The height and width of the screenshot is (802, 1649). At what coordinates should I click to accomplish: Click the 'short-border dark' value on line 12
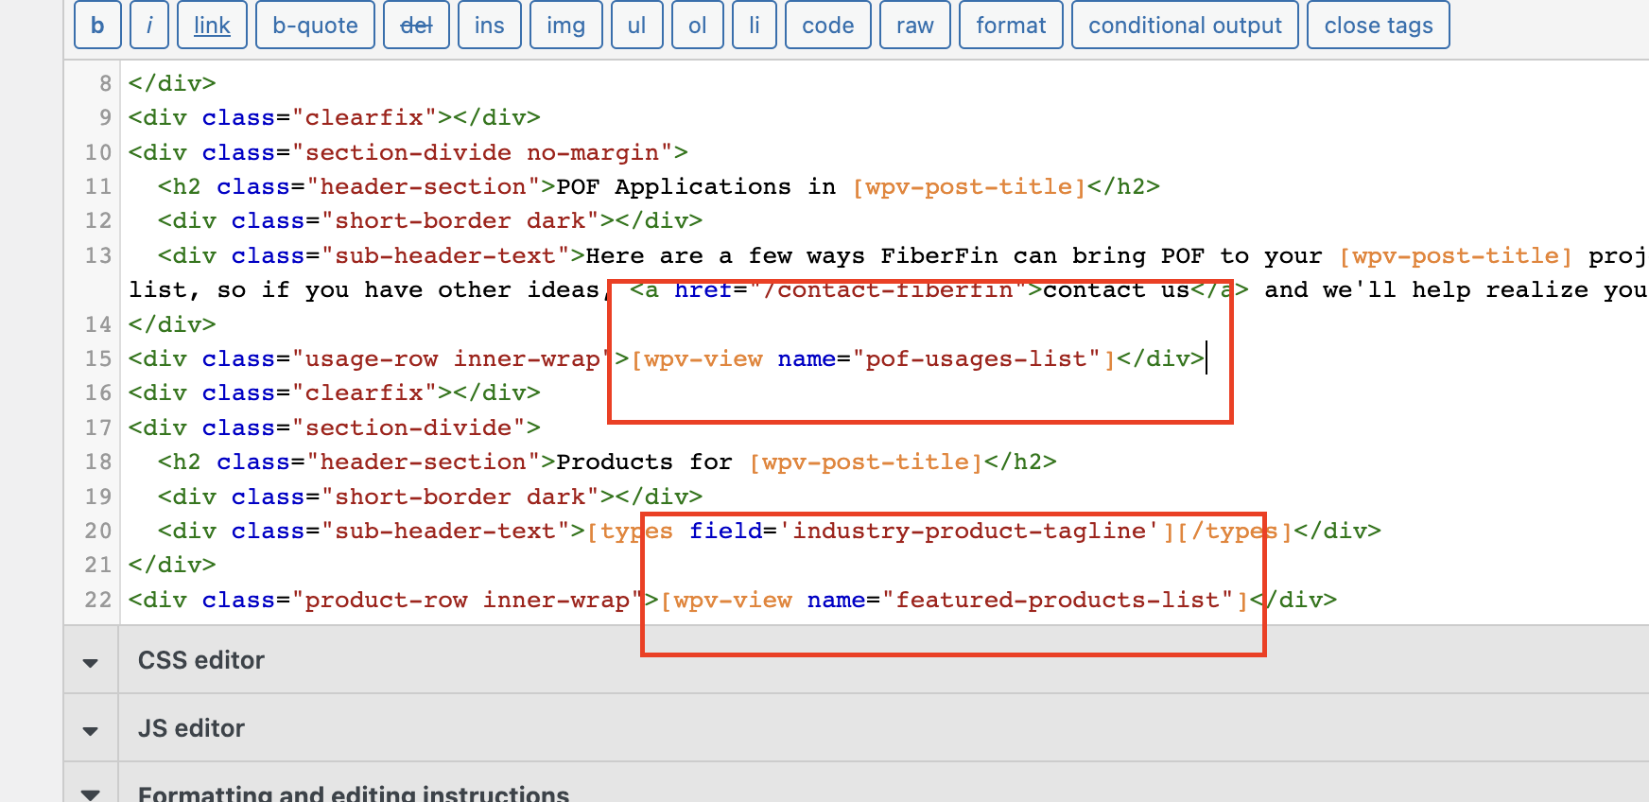pos(460,221)
